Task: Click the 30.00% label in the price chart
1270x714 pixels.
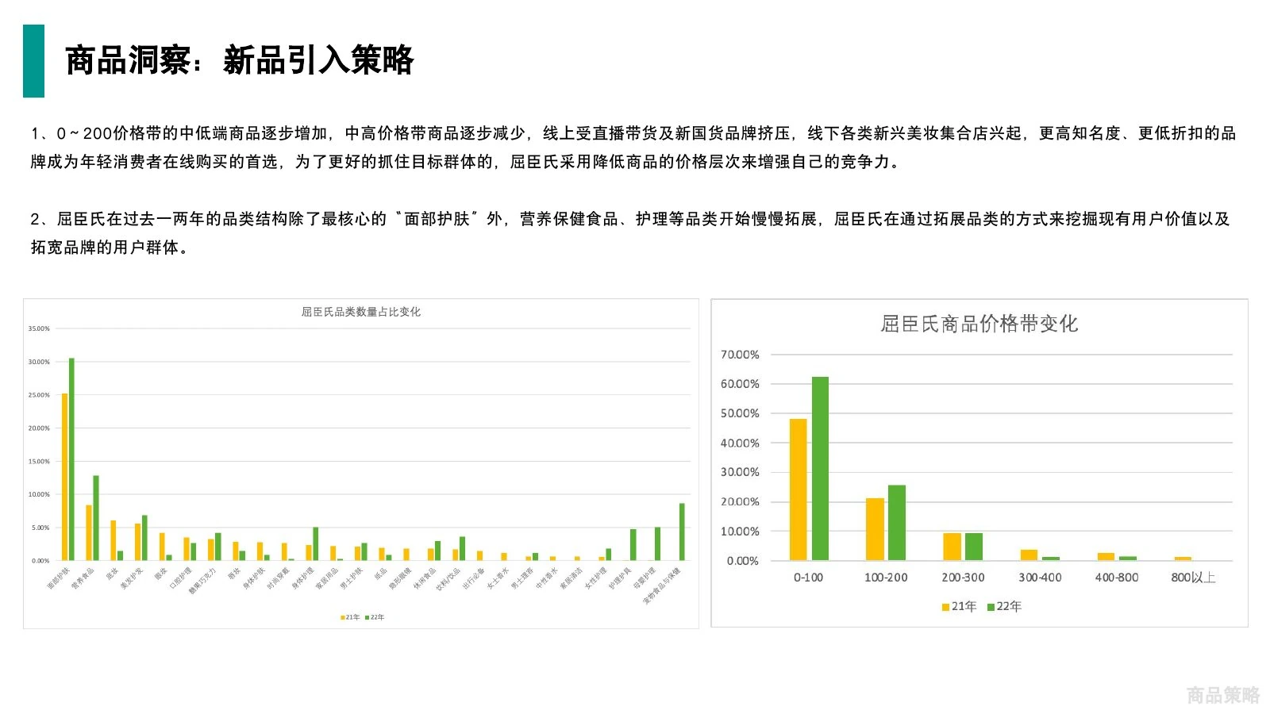Action: pos(740,472)
